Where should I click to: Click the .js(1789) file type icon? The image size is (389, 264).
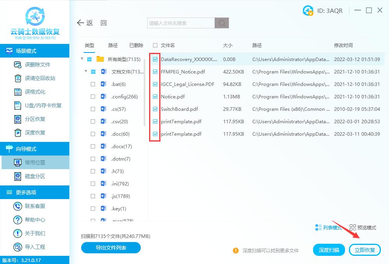tap(104, 196)
